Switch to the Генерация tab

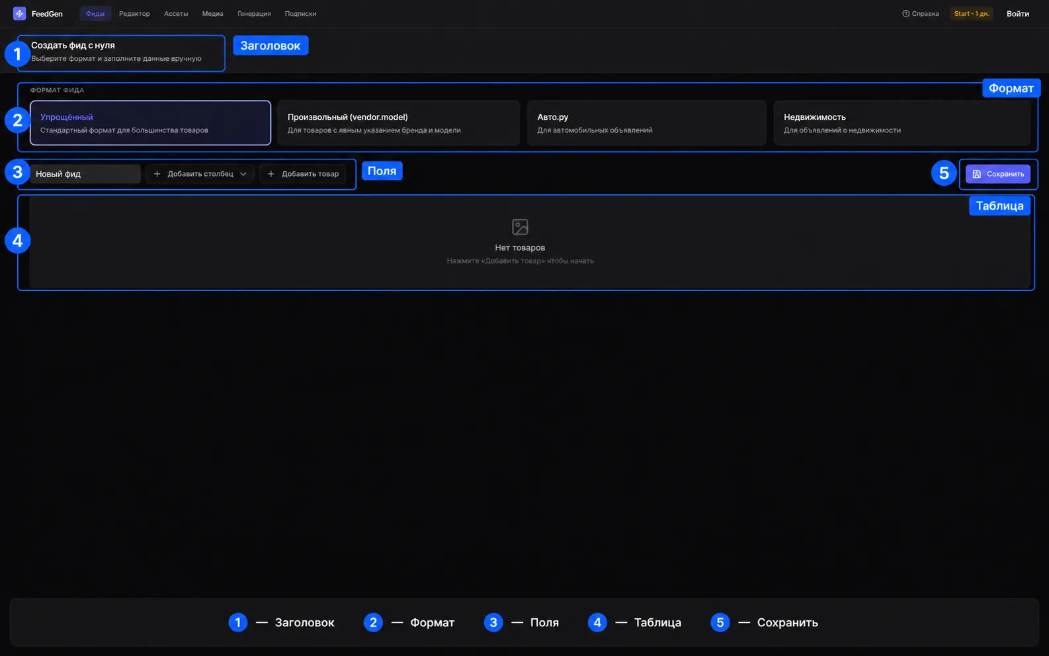(254, 13)
